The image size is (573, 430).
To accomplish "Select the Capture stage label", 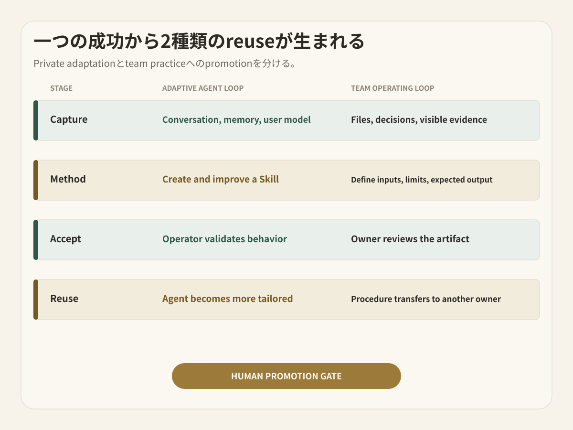I will [x=69, y=119].
